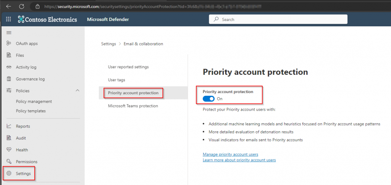The image size is (391, 185).
Task: Collapse the Policies section chevron
Action: coord(78,91)
